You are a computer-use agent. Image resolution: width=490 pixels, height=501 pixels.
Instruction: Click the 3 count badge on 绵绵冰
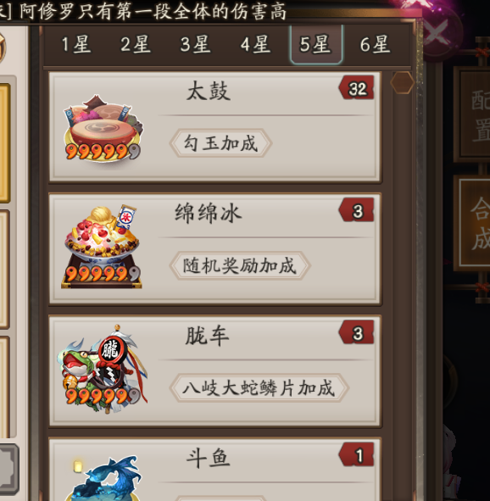(x=357, y=210)
